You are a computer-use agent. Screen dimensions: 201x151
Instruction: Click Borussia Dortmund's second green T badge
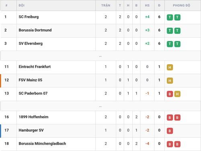[177, 31]
